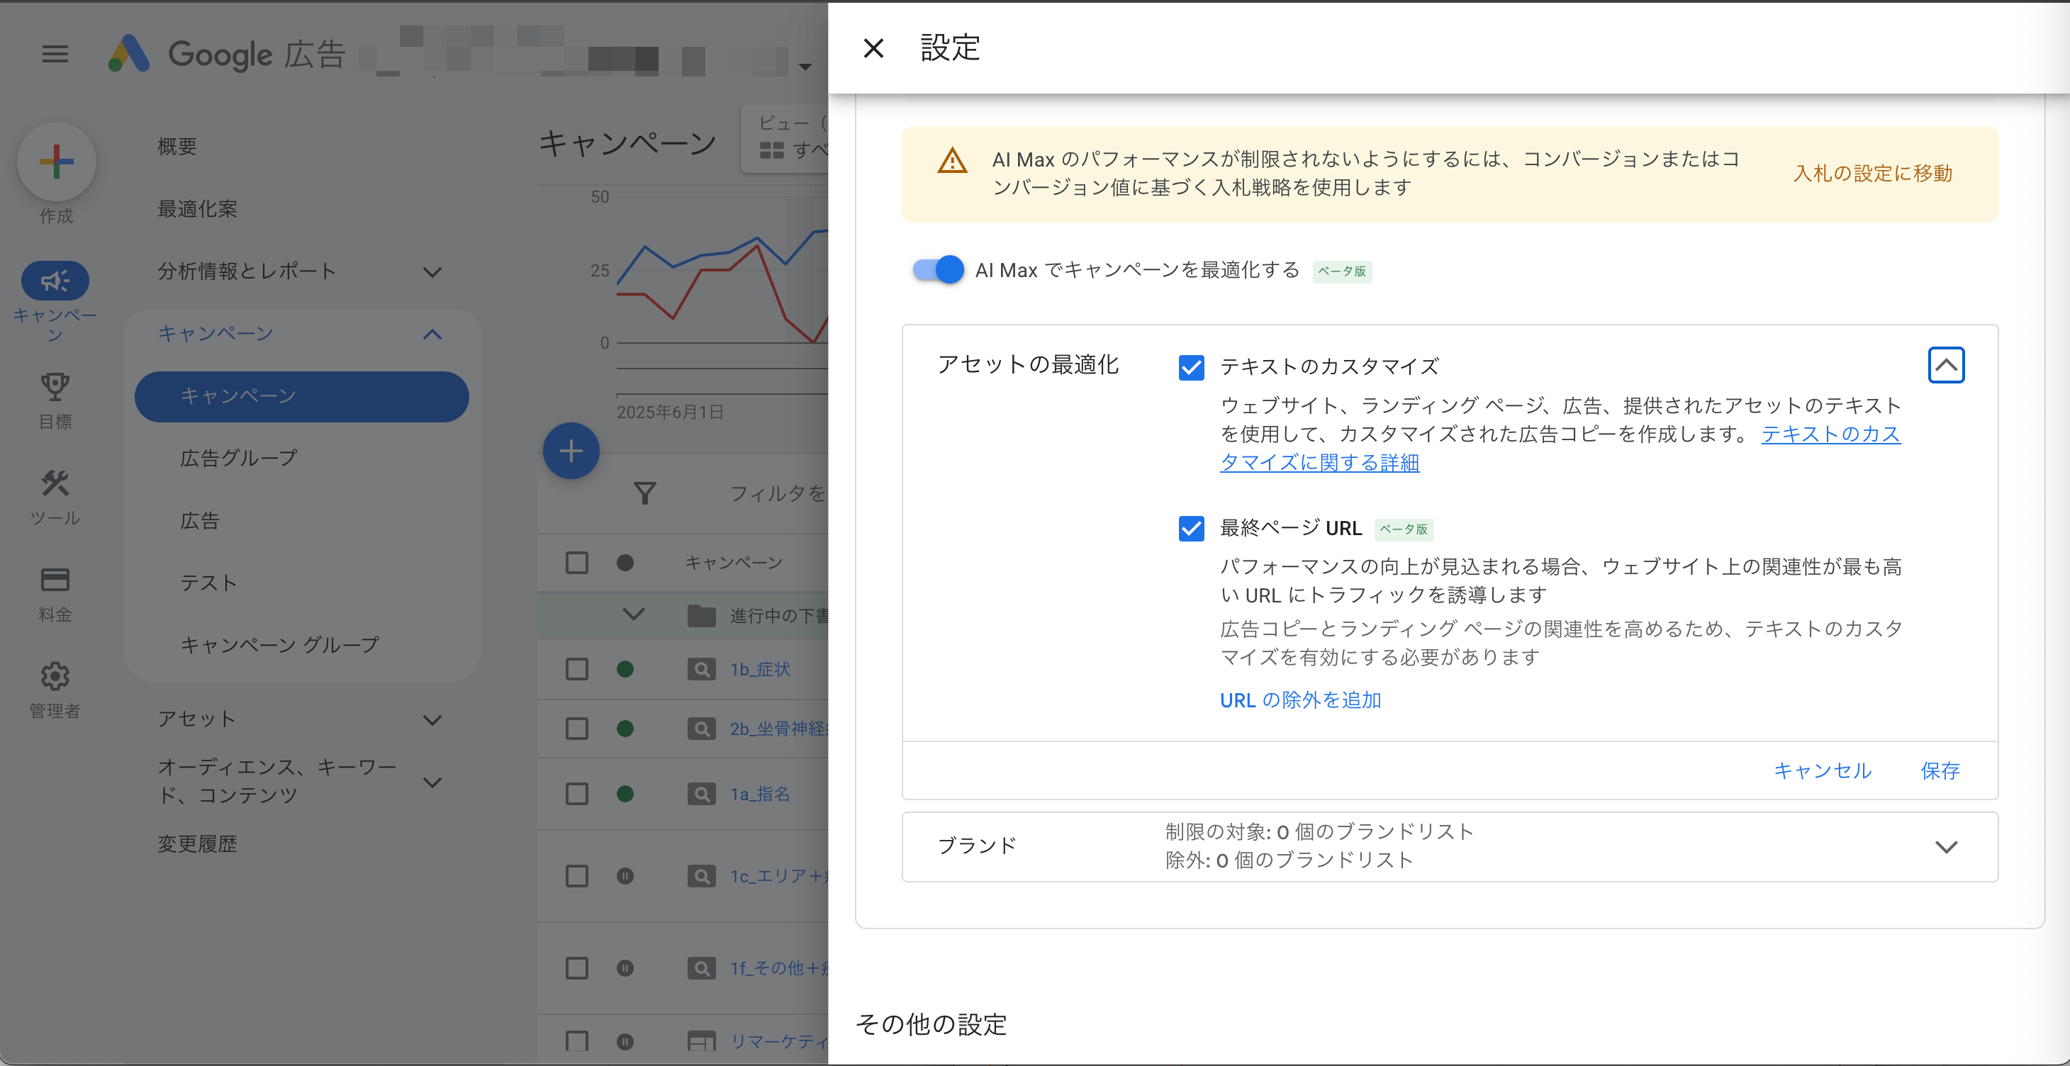Viewport: 2070px width, 1066px height.
Task: Click the paused status icon for 1f_その他
Action: [625, 968]
